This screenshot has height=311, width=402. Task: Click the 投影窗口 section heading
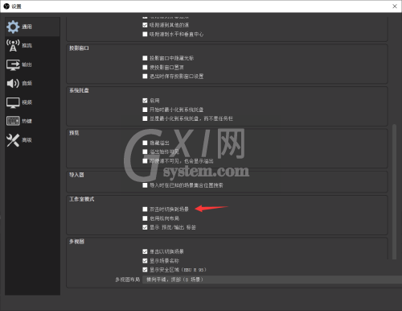[x=79, y=48]
